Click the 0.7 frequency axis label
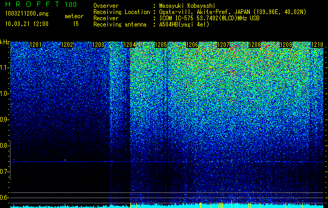This screenshot has height=208, width=328. (x=4, y=172)
